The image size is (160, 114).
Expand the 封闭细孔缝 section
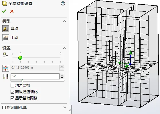coord(65,107)
